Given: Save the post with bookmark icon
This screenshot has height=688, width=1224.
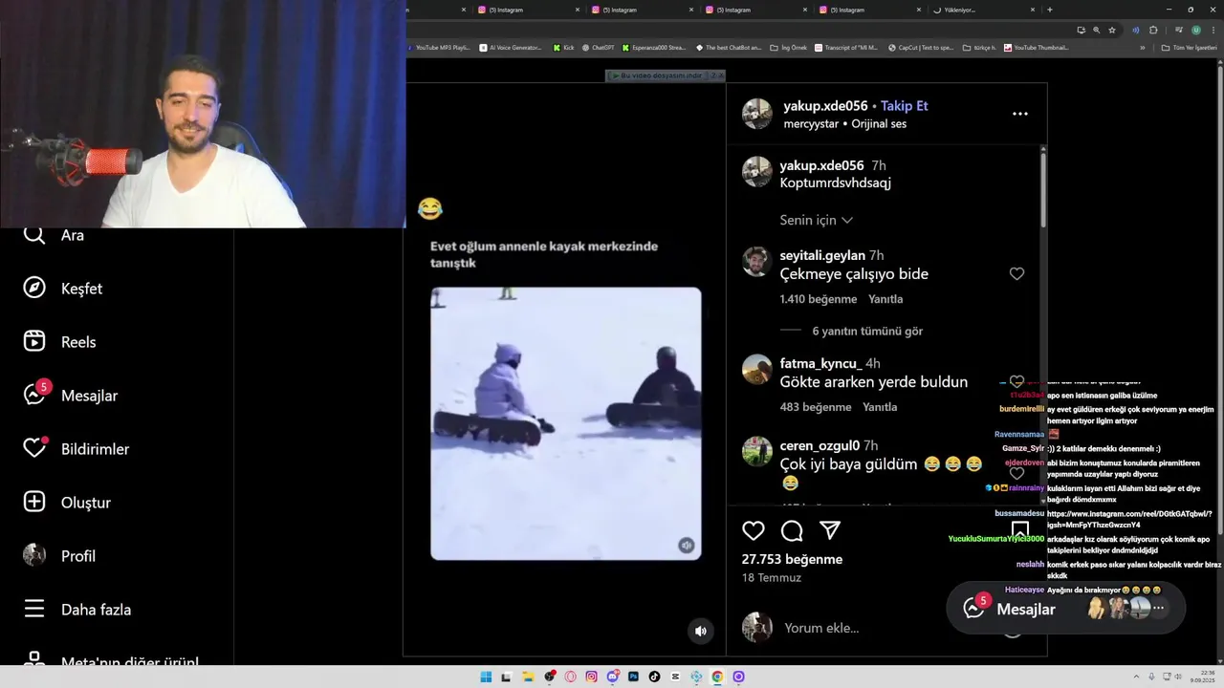Looking at the screenshot, I should click(x=1020, y=530).
